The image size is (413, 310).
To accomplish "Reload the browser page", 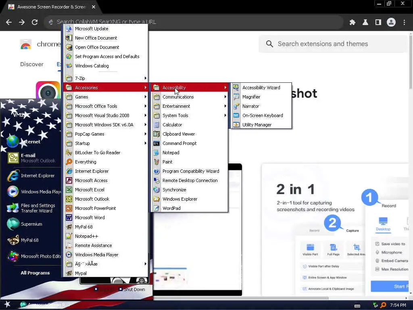I will 35,22.
